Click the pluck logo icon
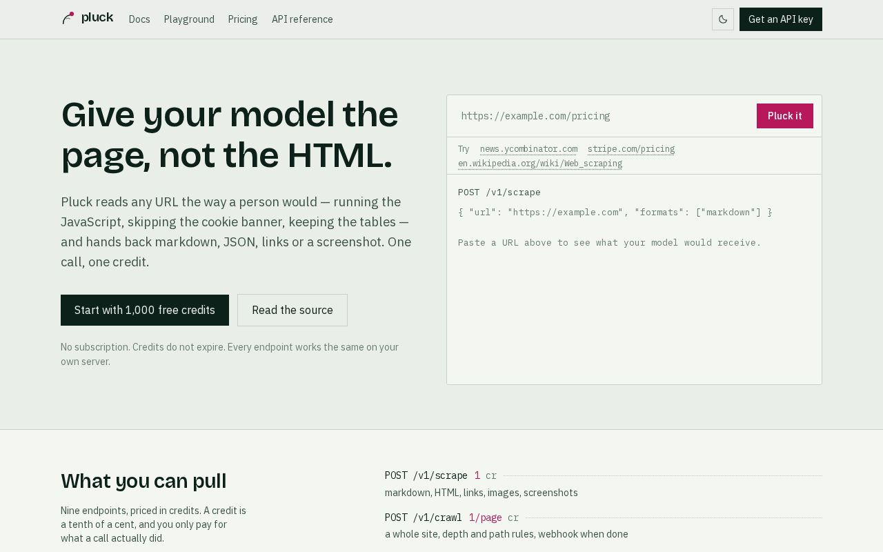Viewport: 883px width, 552px height. click(x=68, y=19)
